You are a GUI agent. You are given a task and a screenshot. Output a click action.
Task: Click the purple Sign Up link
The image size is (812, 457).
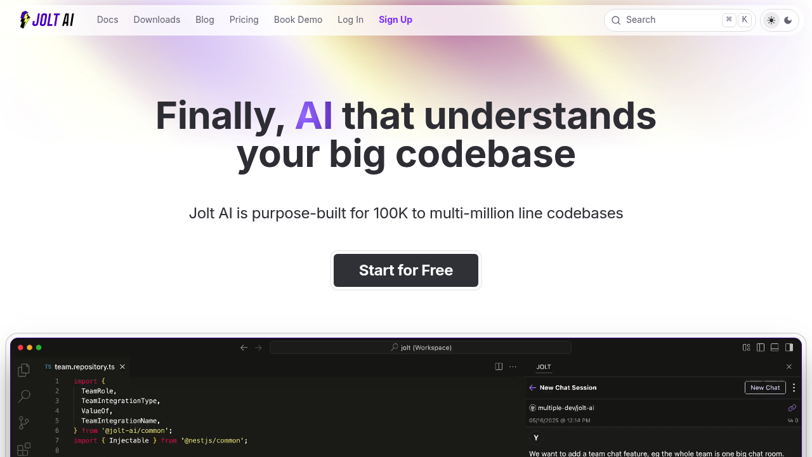pos(395,20)
